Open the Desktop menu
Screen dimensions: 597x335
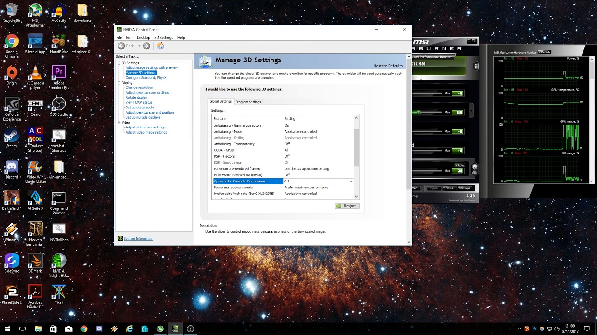tap(143, 37)
